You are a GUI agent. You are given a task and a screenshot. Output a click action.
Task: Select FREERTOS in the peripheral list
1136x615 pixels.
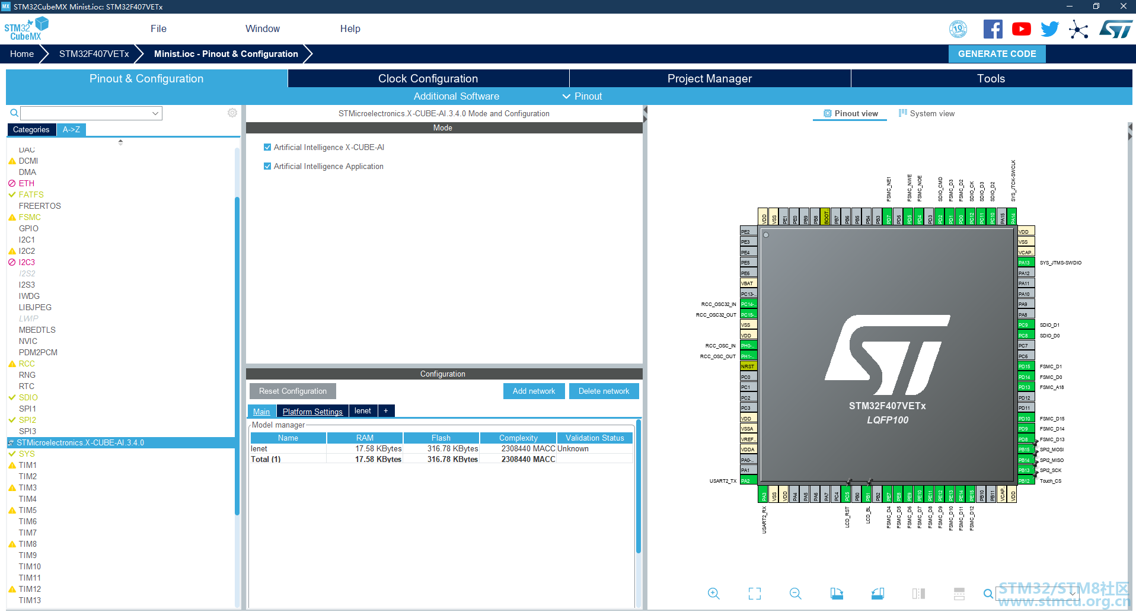coord(40,206)
